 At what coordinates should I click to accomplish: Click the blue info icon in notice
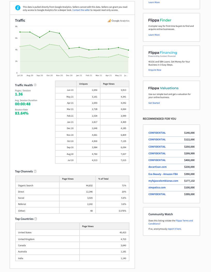(x=18, y=8)
